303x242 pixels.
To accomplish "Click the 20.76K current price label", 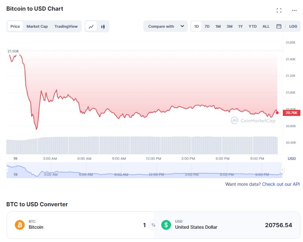I will click(x=292, y=113).
